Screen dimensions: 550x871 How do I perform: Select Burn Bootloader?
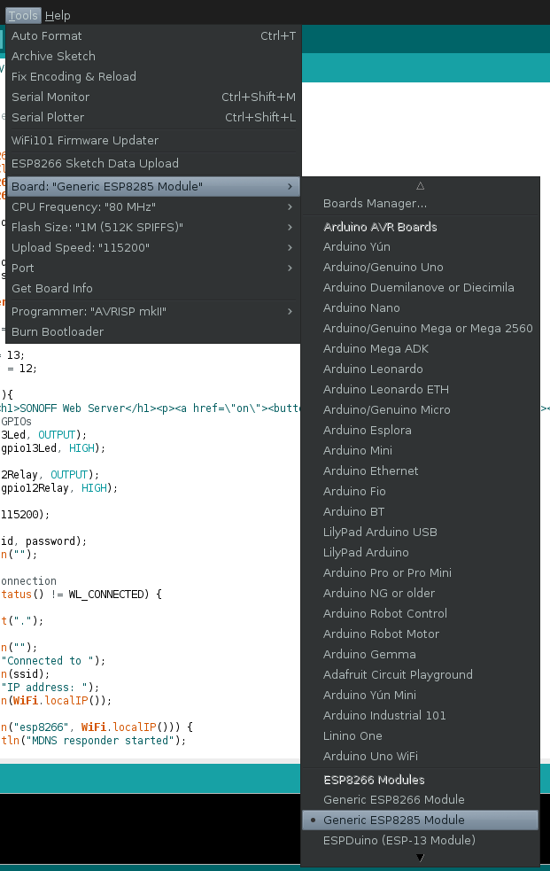click(153, 331)
